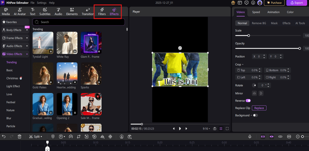The height and width of the screenshot is (151, 309).
Task: Click the Export button
Action: coord(297,3)
